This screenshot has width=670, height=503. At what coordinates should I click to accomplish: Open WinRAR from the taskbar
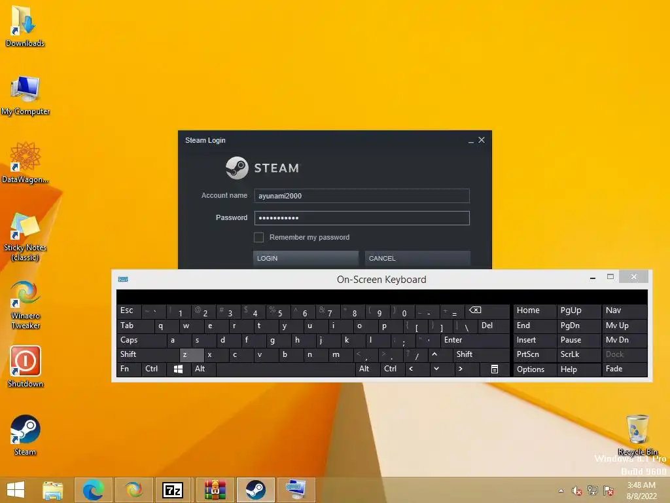tap(215, 490)
